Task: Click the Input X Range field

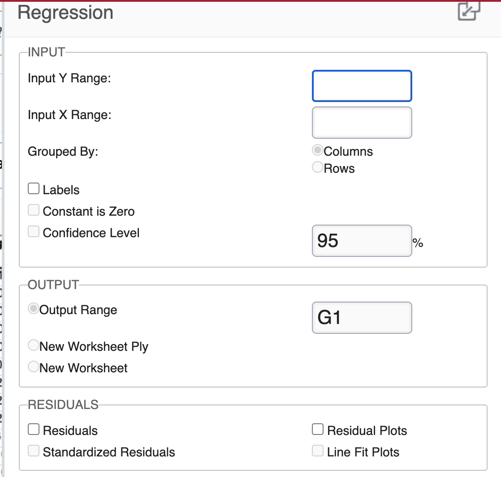Action: [362, 123]
